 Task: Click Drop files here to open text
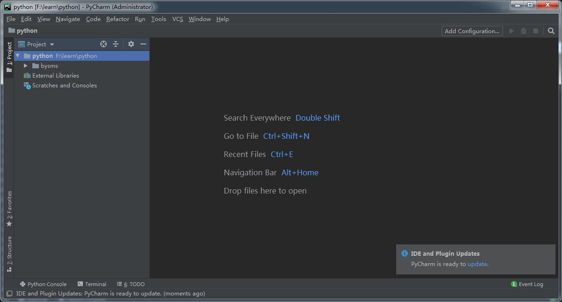click(265, 191)
